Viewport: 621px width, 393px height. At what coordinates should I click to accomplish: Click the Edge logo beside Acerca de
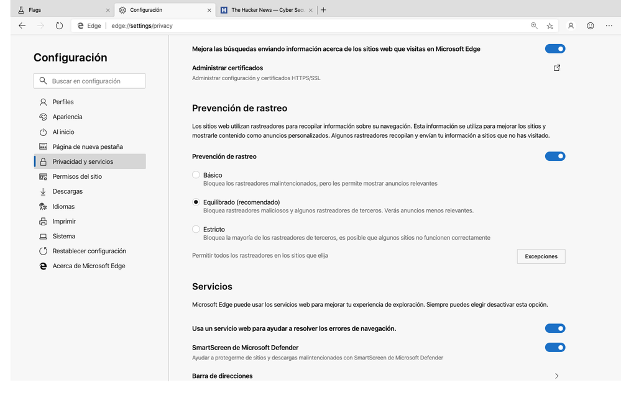click(x=43, y=266)
